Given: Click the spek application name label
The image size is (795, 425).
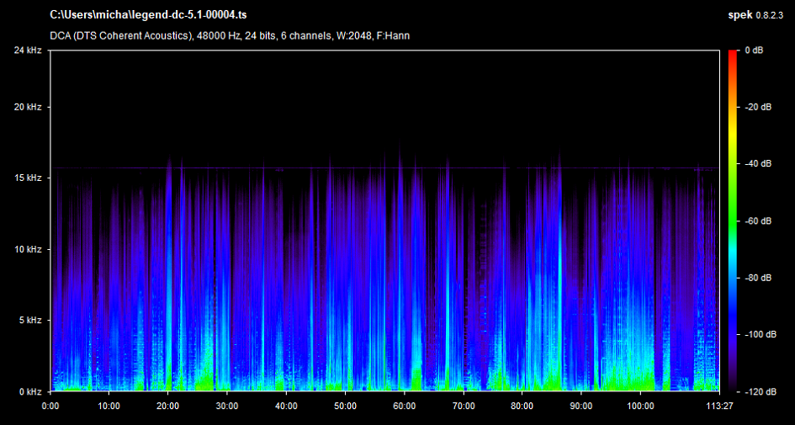Looking at the screenshot, I should (739, 15).
